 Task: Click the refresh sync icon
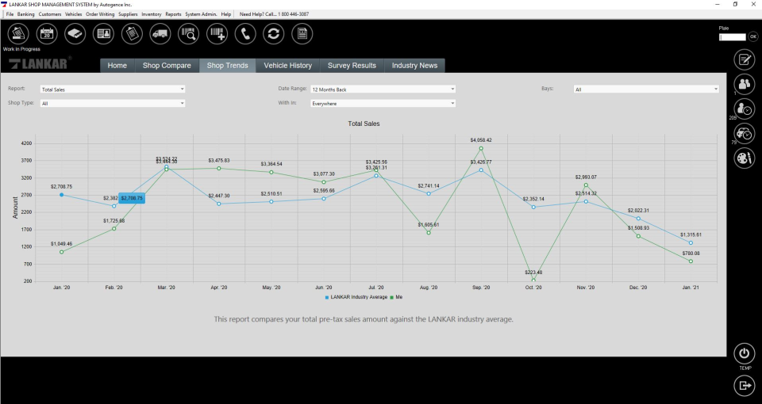(274, 34)
